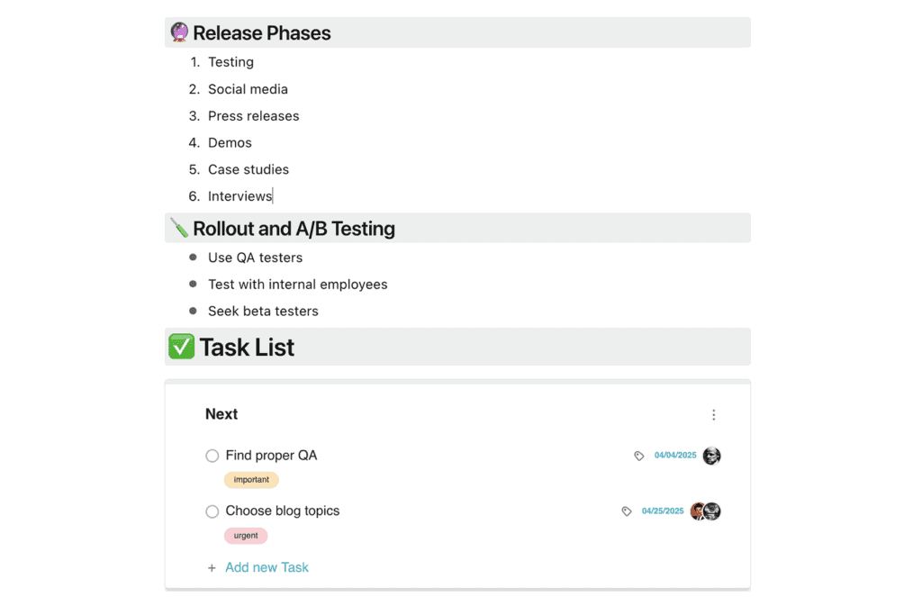This screenshot has height=597, width=922.
Task: Select the Seek beta testers bullet item
Action: click(x=263, y=311)
